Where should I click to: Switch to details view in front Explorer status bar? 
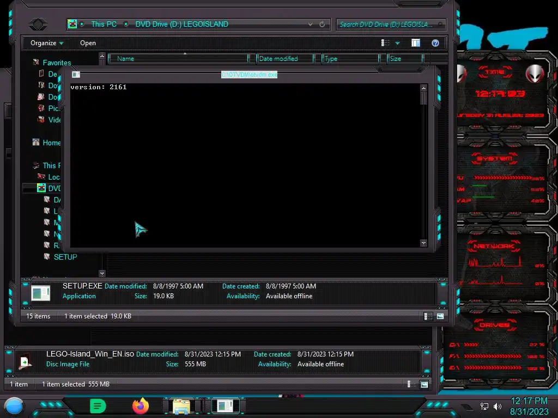[428, 316]
